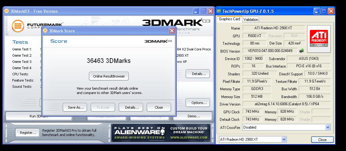Click the Pixel Fillrate value field

click(257, 81)
